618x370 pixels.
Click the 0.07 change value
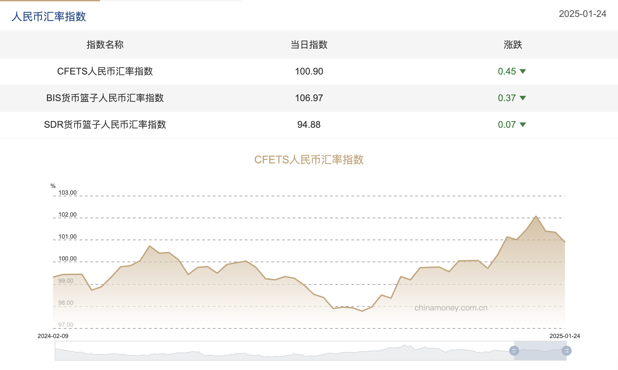pyautogui.click(x=507, y=124)
